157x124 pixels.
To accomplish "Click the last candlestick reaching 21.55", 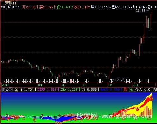I will [x=152, y=14].
